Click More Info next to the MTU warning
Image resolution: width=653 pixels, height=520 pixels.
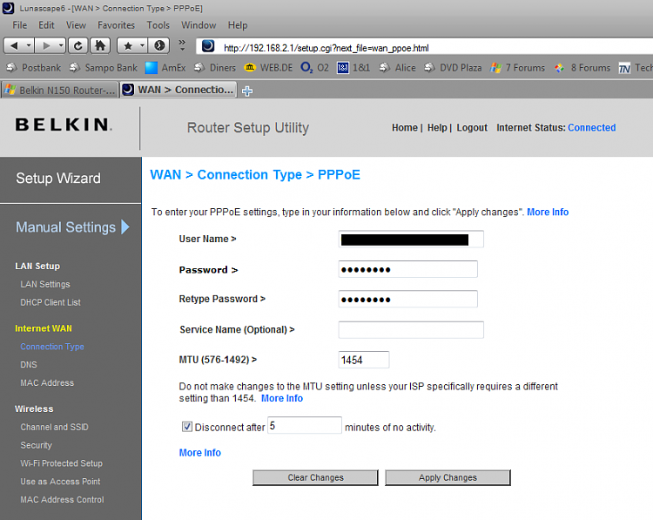[282, 398]
